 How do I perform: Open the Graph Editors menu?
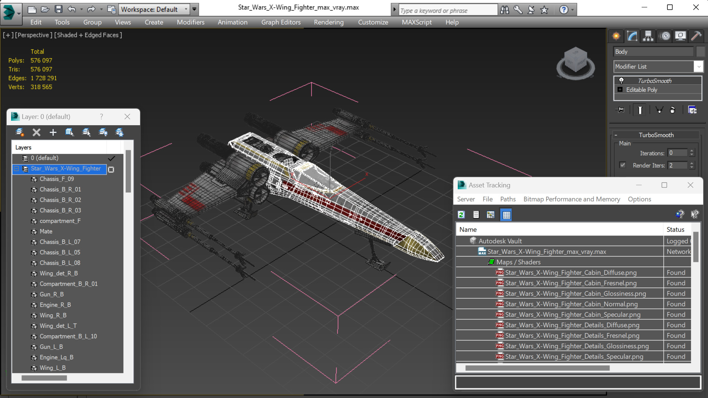(281, 22)
